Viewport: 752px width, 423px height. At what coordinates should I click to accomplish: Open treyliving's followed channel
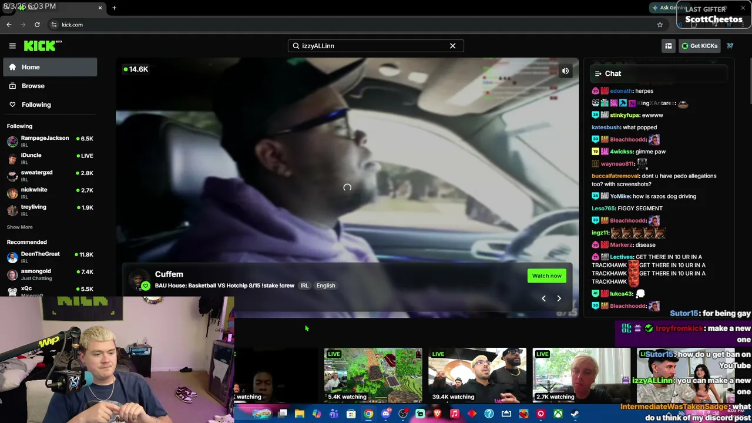(50, 210)
